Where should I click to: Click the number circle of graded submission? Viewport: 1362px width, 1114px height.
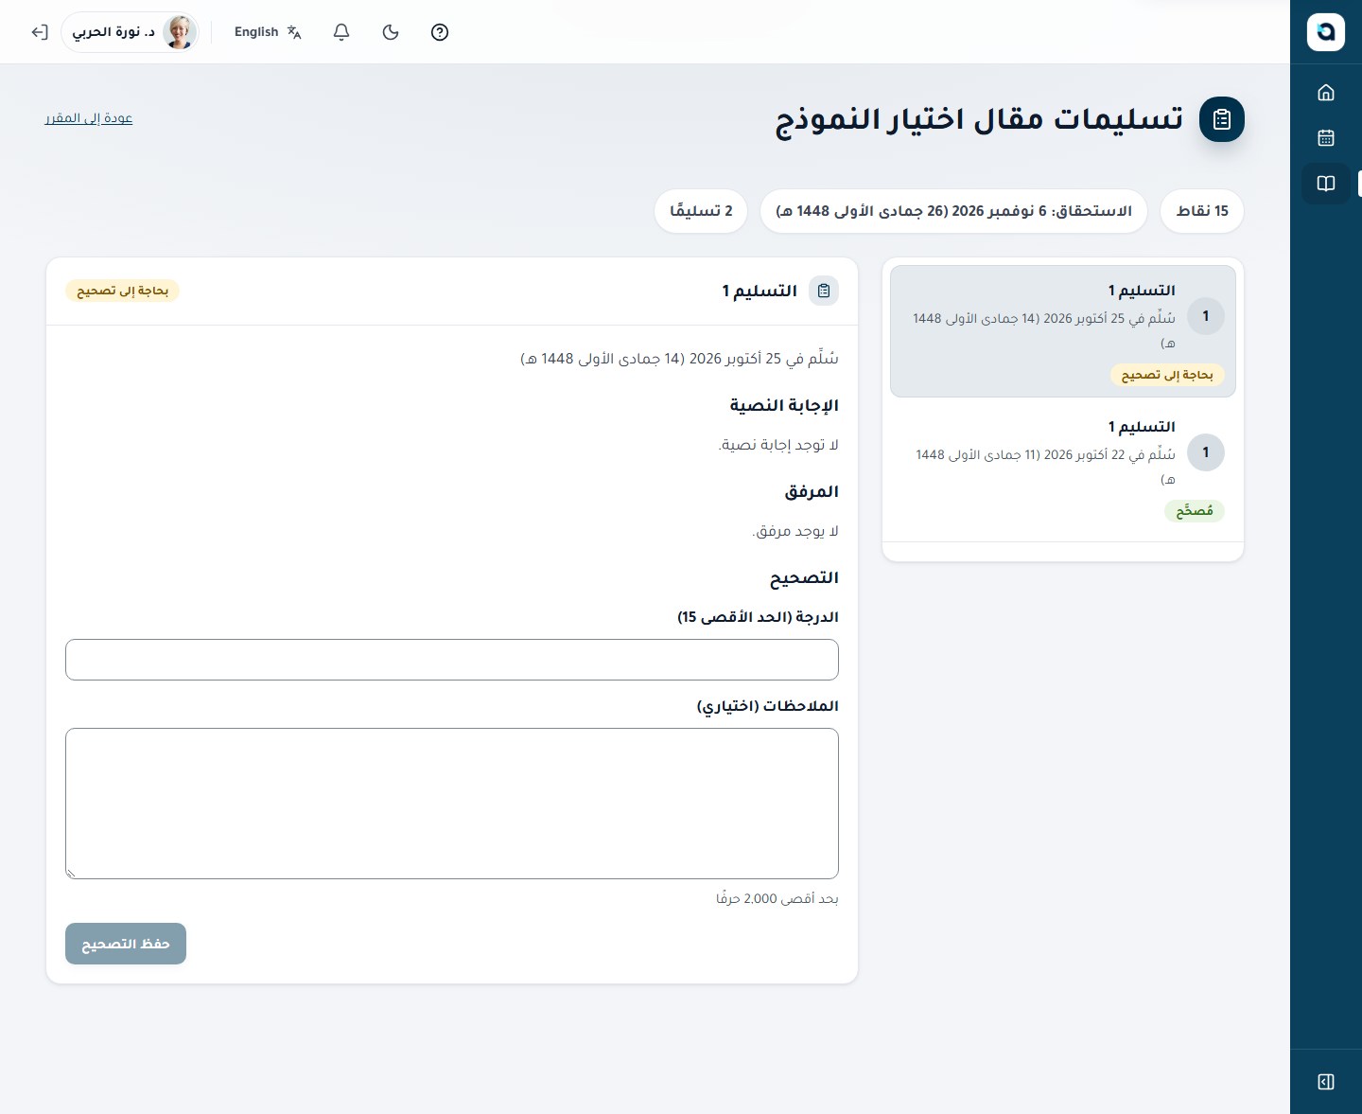pos(1206,452)
